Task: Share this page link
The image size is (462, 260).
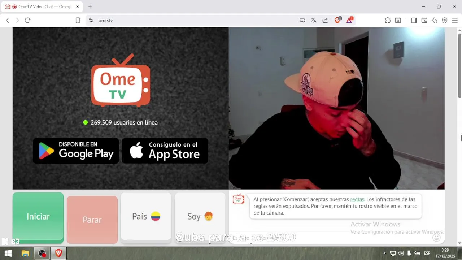Action: (325, 20)
